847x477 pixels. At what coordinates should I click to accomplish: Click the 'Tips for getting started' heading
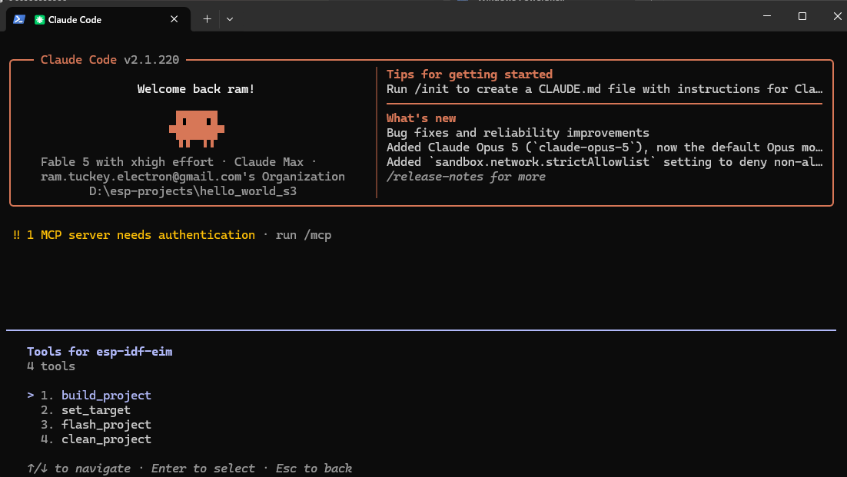click(x=470, y=75)
